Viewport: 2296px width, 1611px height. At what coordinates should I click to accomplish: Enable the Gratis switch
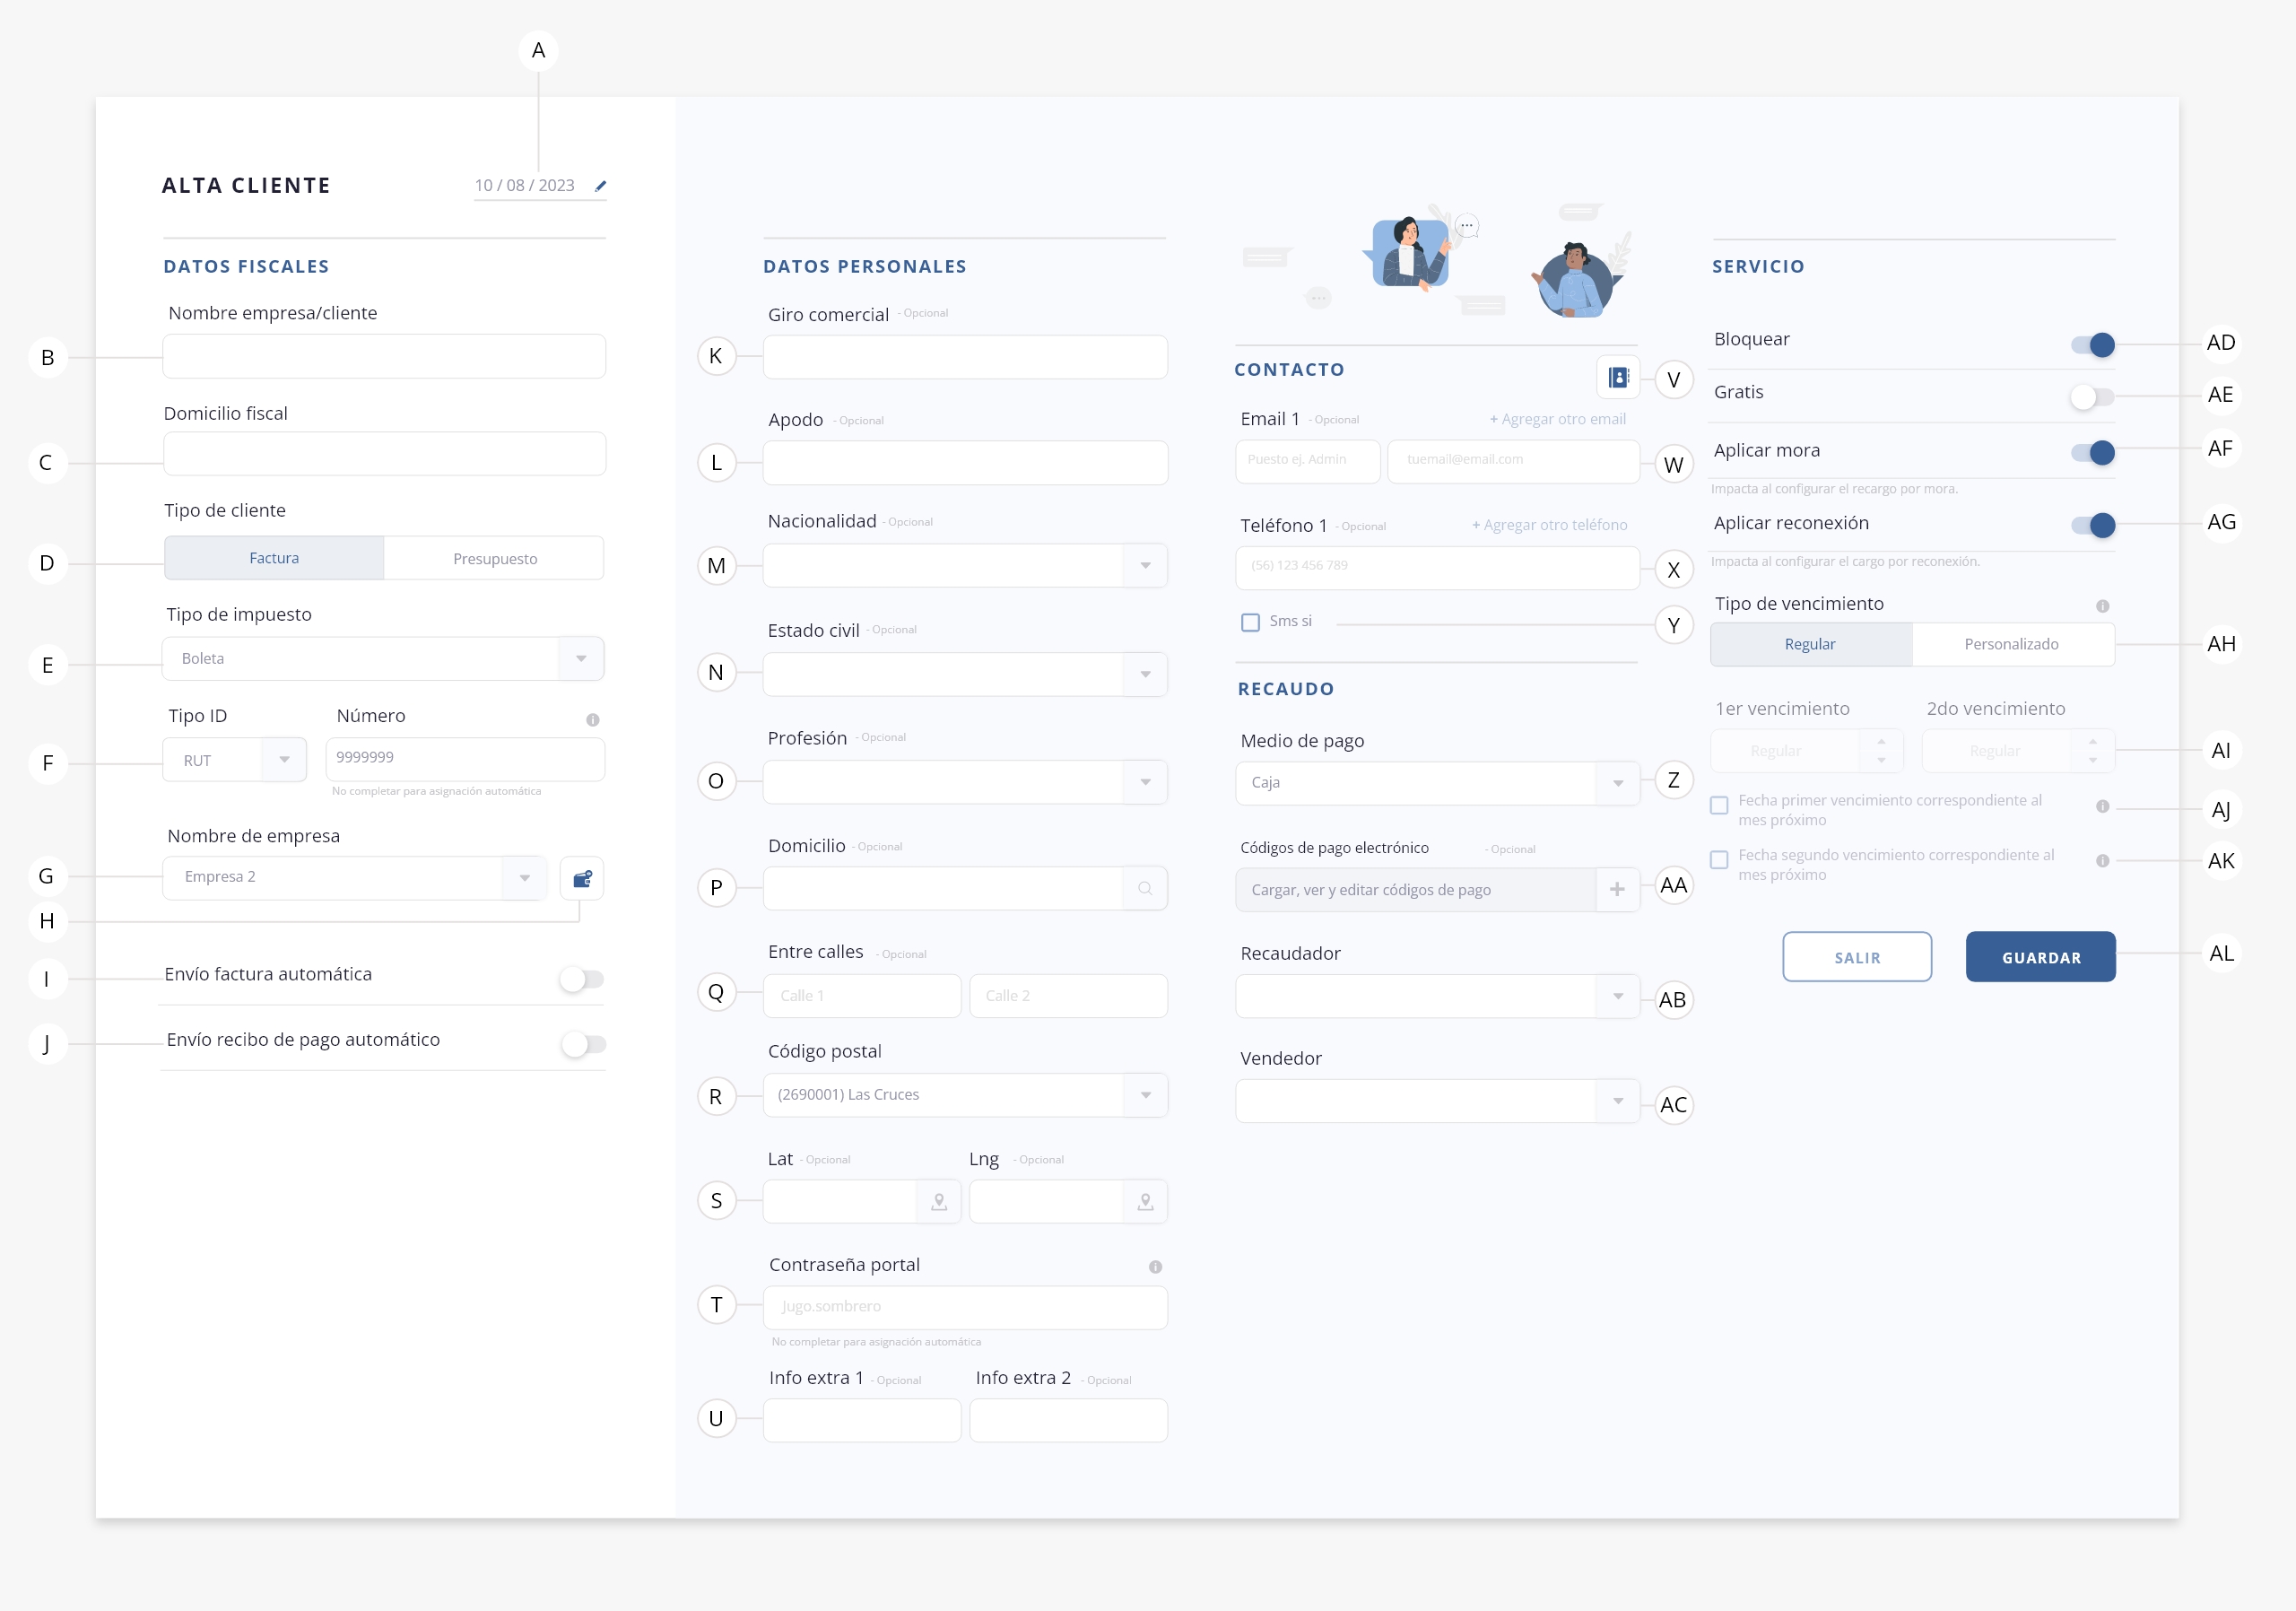point(2092,397)
